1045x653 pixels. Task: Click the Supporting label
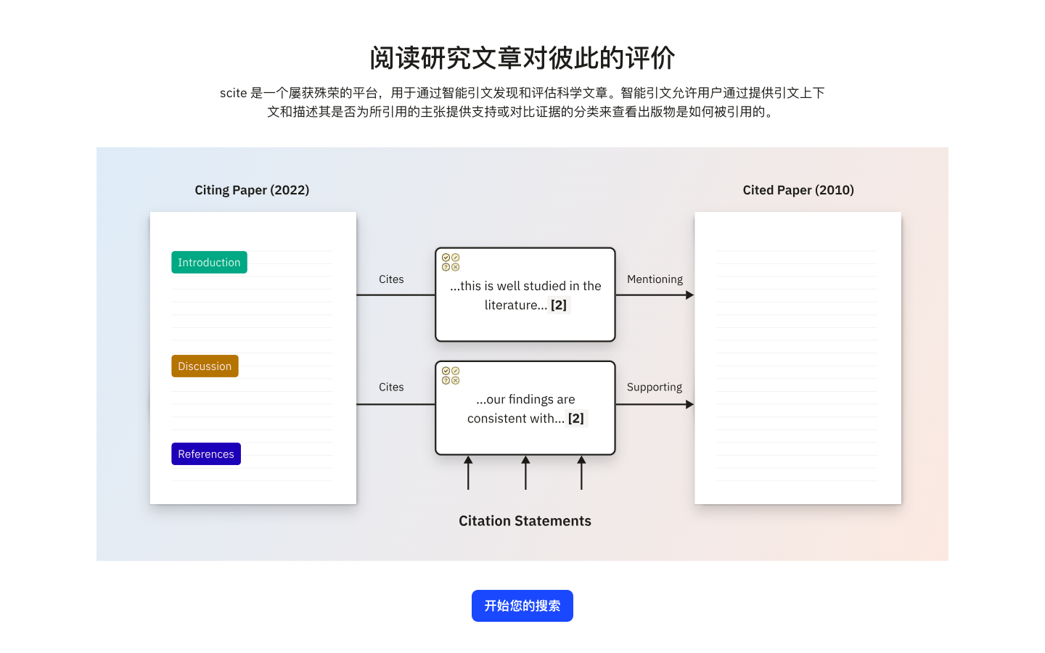[x=655, y=387]
